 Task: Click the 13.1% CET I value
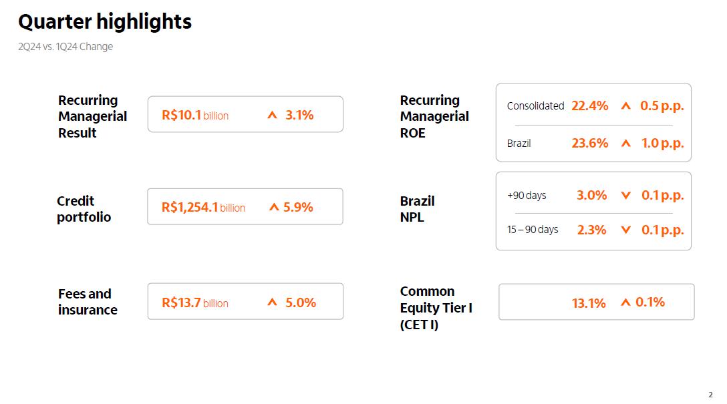[x=589, y=303]
